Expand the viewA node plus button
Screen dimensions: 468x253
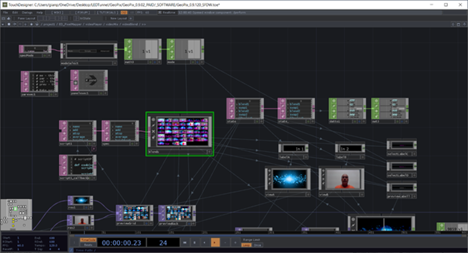tap(307, 195)
